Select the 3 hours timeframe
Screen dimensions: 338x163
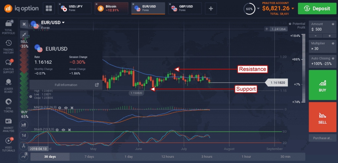pyautogui.click(x=207, y=156)
